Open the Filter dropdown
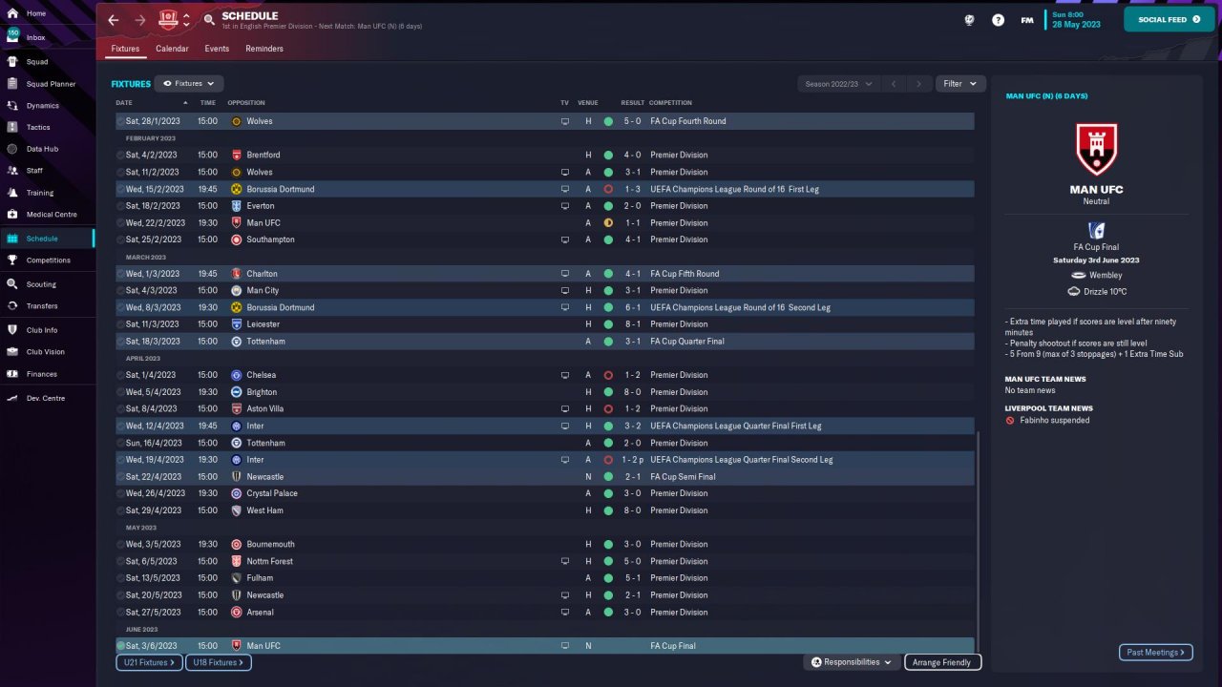Viewport: 1222px width, 687px height. 960,84
